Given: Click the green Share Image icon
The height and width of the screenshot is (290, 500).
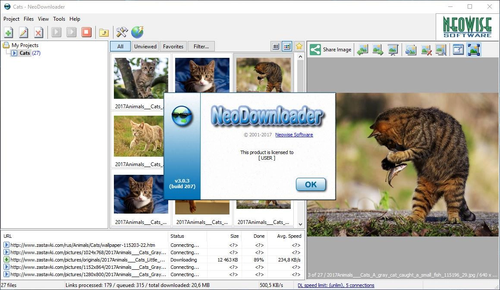Looking at the screenshot, I should (x=315, y=50).
